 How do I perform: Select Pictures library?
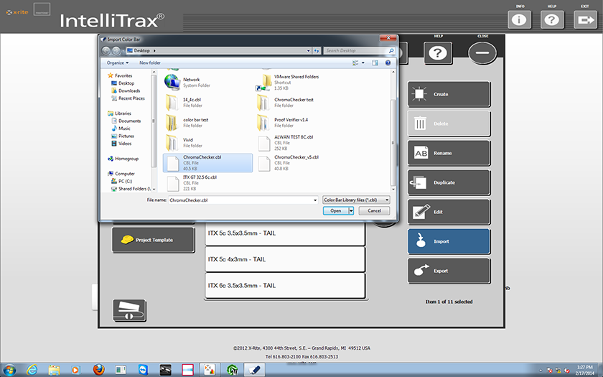(x=123, y=136)
